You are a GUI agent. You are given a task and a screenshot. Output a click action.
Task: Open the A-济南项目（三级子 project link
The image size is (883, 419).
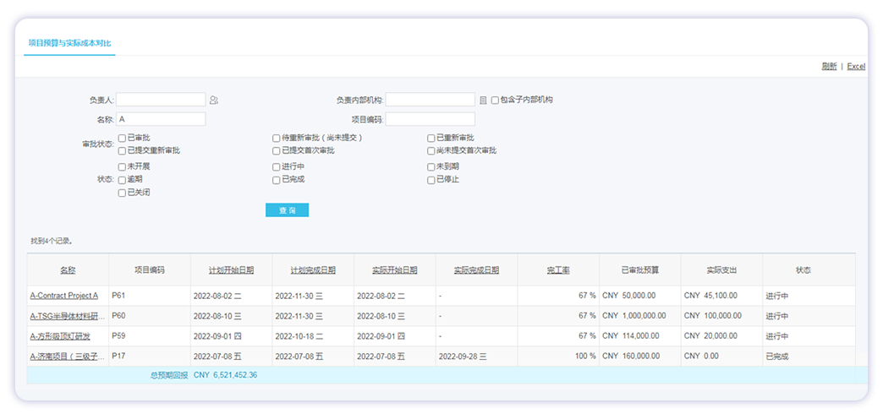click(68, 356)
